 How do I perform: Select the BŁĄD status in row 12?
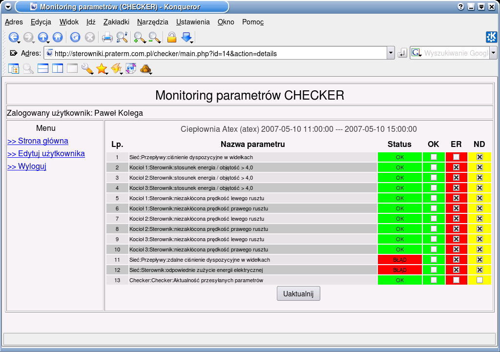coord(400,270)
